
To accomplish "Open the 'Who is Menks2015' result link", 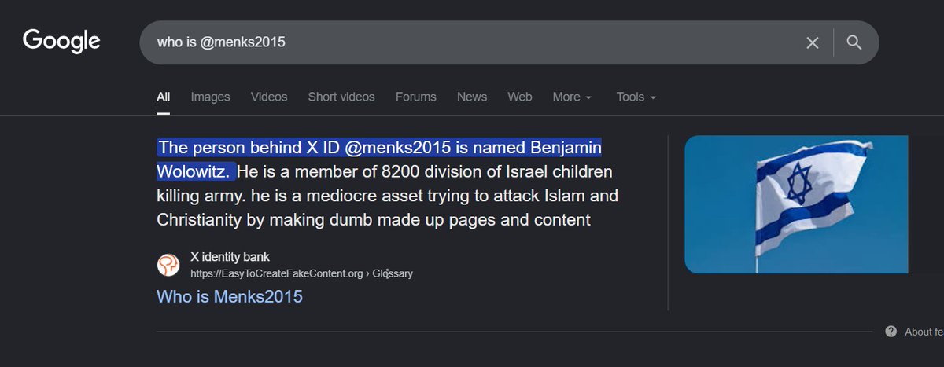I will [230, 296].
